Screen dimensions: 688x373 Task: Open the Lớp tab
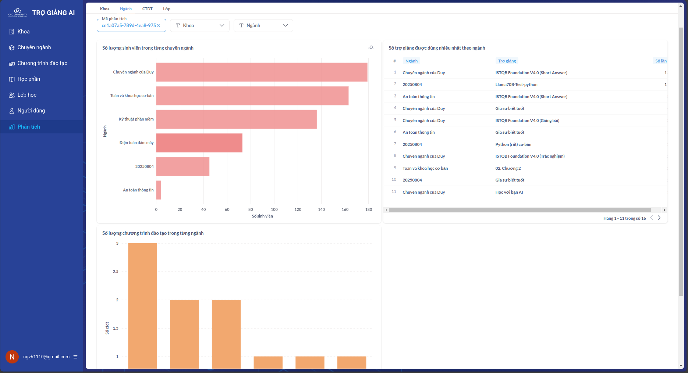click(x=167, y=9)
